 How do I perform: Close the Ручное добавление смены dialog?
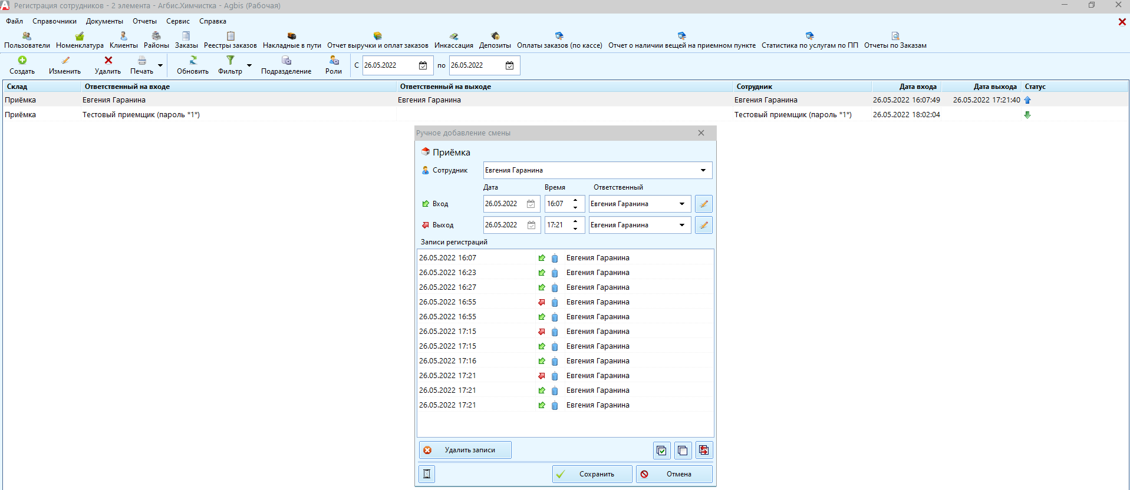(x=701, y=133)
